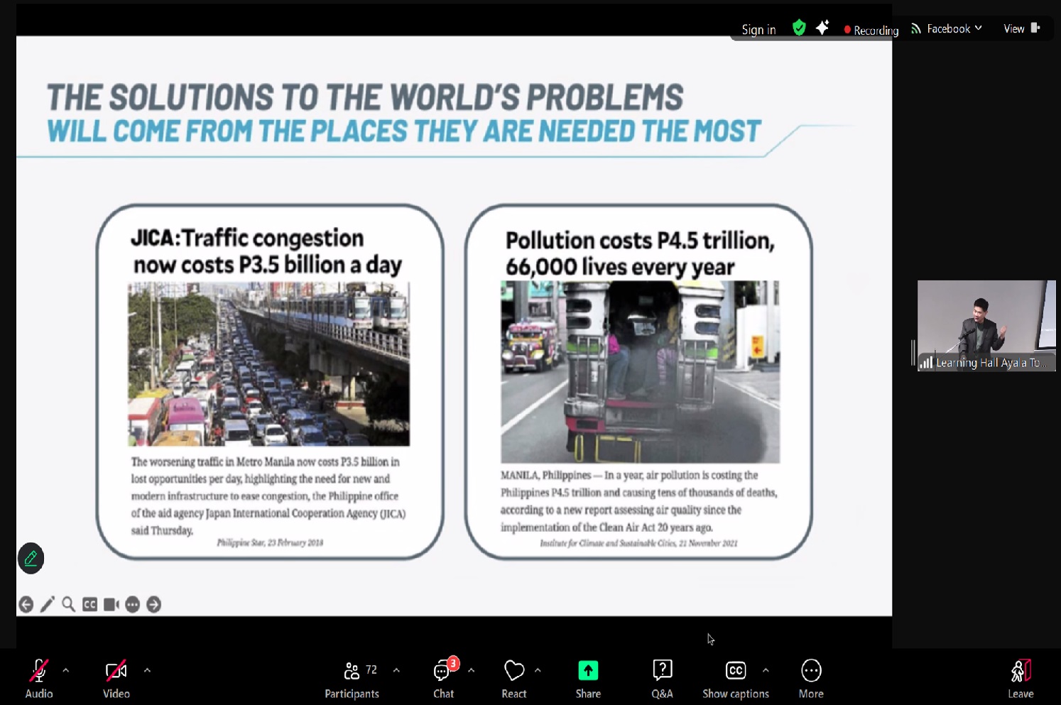
Task: Open the More options menu
Action: (811, 678)
